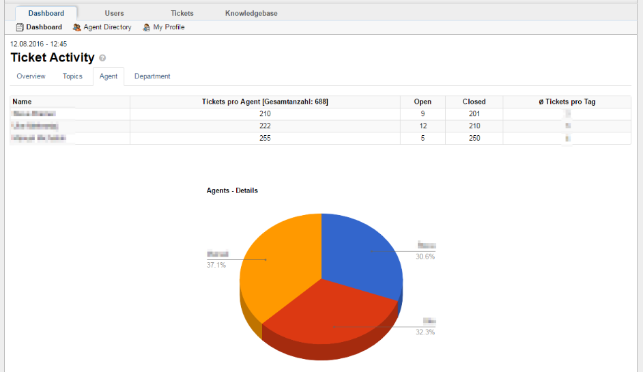Click the Agent Directory people icon
This screenshot has height=372, width=643.
pyautogui.click(x=76, y=27)
